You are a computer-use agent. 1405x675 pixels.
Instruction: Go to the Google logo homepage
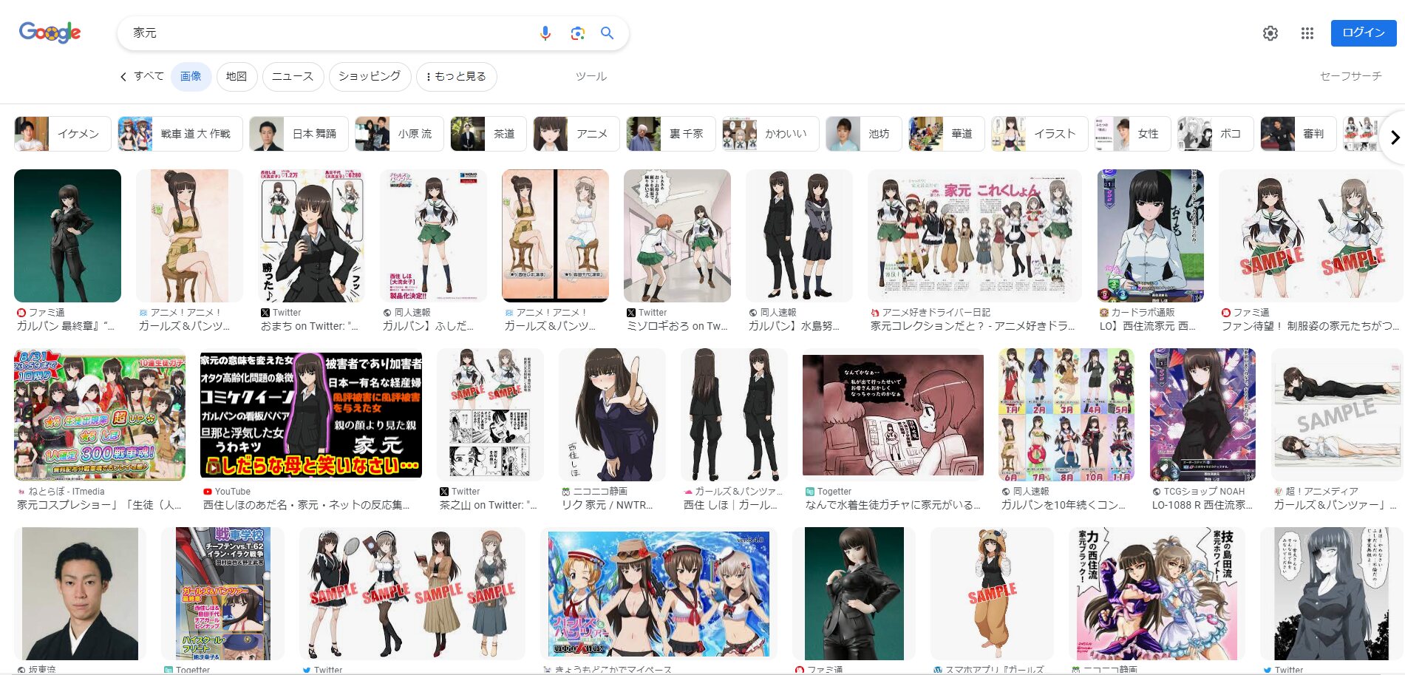point(50,33)
